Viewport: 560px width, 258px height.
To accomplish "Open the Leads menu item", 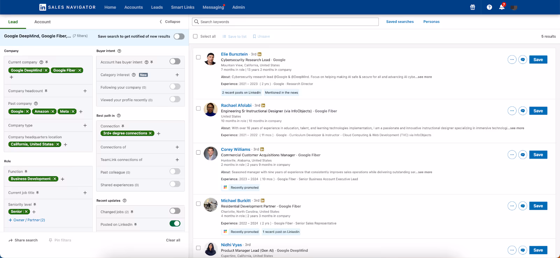I will (x=157, y=7).
